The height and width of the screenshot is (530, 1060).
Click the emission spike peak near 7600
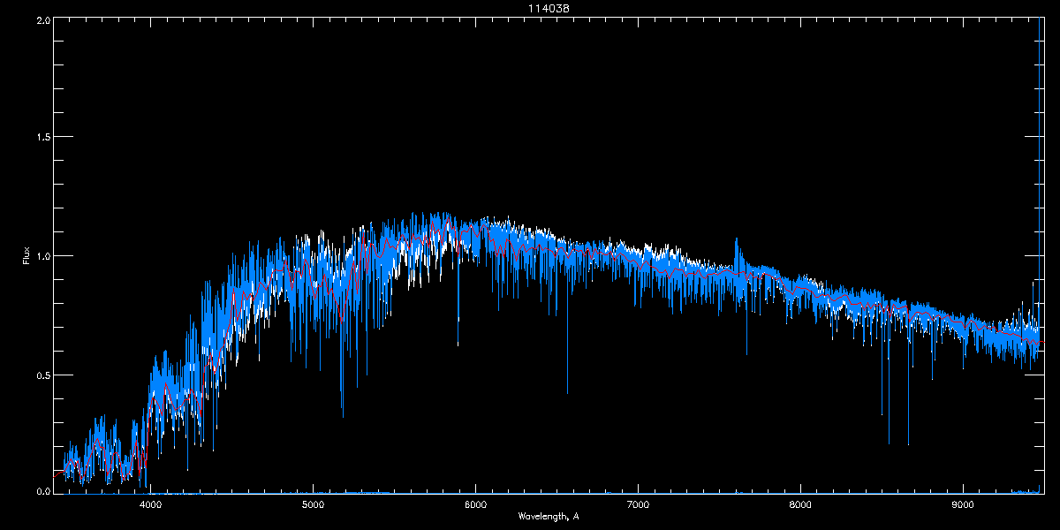pyautogui.click(x=735, y=239)
